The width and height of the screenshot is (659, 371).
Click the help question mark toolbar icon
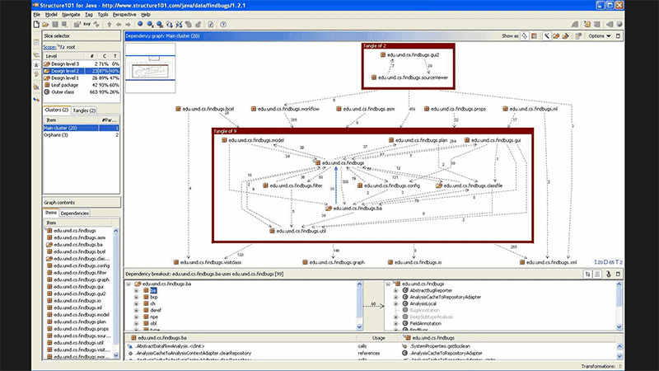[223, 25]
